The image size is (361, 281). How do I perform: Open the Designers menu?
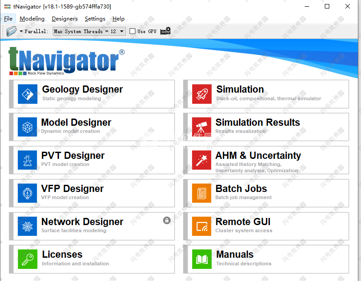point(65,19)
